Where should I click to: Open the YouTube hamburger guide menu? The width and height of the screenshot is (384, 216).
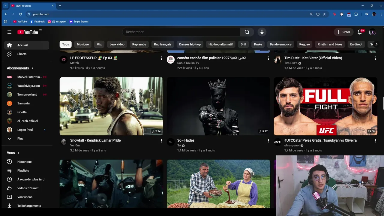point(9,32)
